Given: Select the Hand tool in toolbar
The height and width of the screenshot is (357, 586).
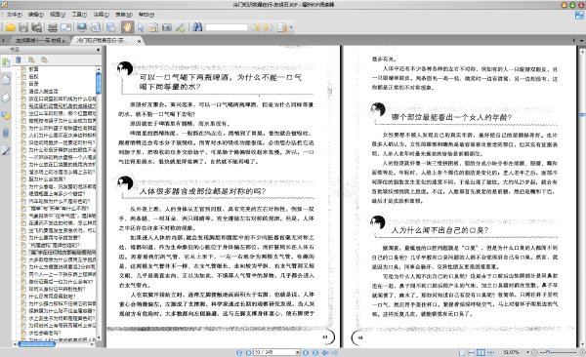Looking at the screenshot, I should pos(127,27).
